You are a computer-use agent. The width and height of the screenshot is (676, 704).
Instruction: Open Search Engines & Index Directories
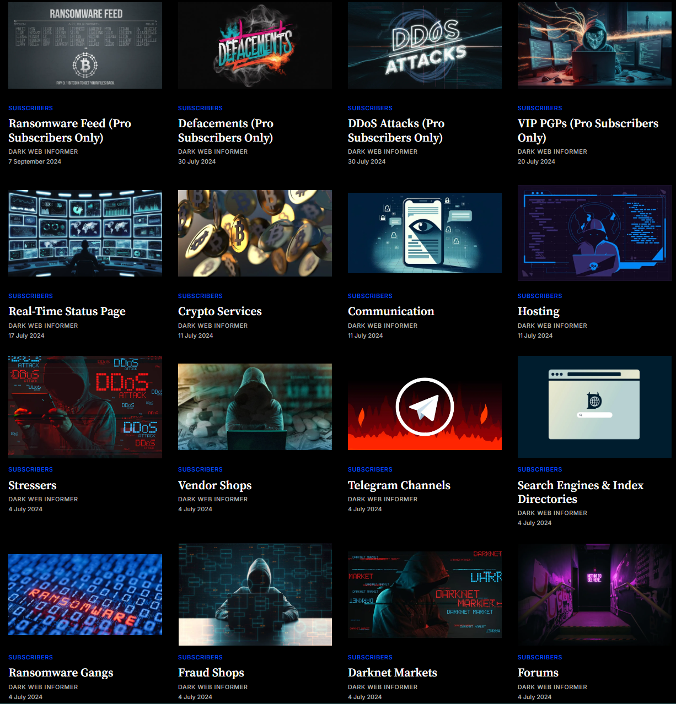coord(580,492)
